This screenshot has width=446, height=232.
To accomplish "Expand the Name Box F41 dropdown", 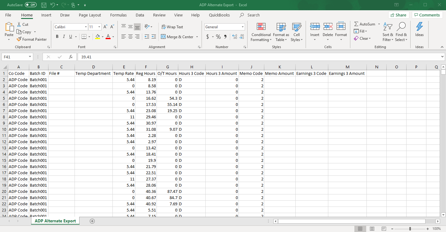I will [x=30, y=57].
